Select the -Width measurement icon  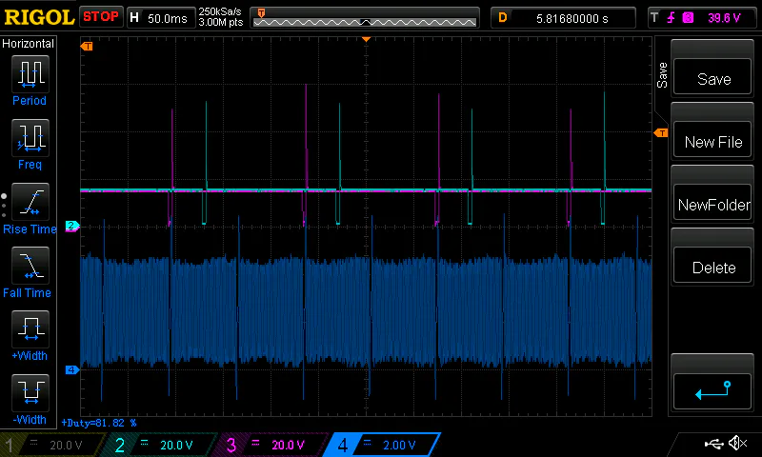[30, 392]
